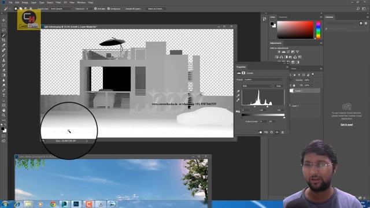Switch to the Swatches tab

point(283,17)
